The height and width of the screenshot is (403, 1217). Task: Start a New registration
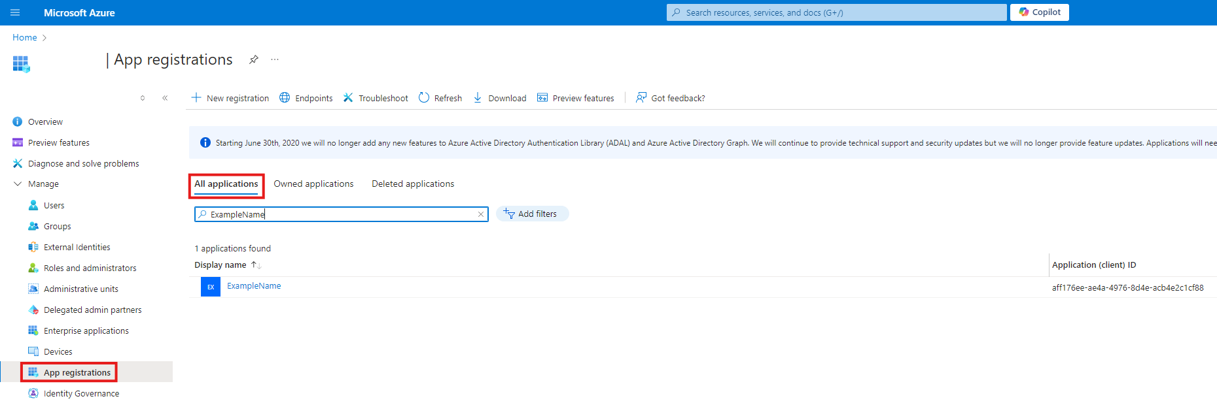coord(230,98)
